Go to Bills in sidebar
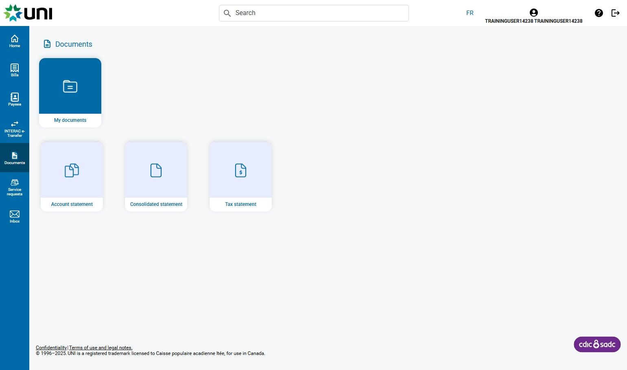This screenshot has height=370, width=627. [15, 70]
